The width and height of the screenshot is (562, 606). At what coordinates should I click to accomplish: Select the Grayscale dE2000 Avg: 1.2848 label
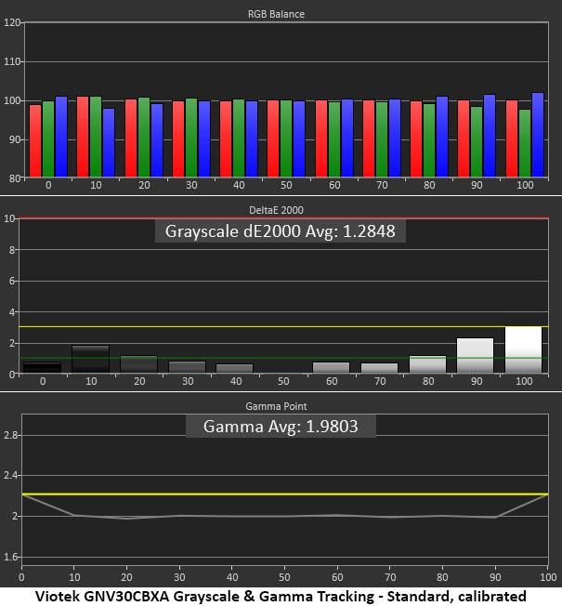tap(280, 231)
